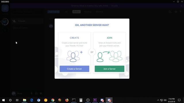Open the Windows Start menu

click(x=3, y=100)
